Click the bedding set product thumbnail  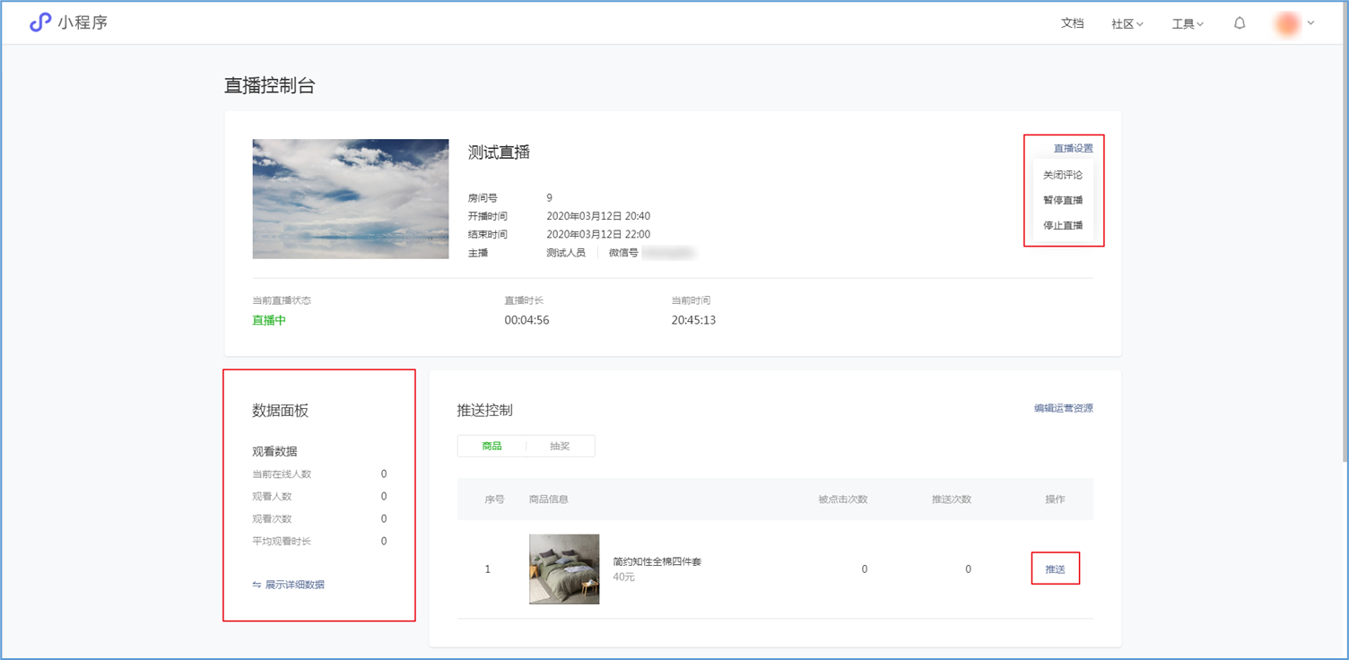pos(564,569)
